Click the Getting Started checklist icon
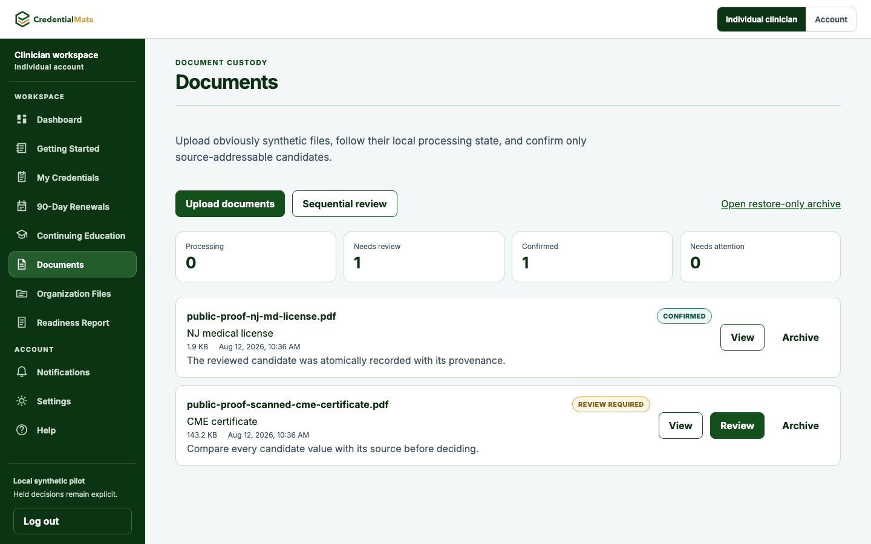 tap(22, 148)
